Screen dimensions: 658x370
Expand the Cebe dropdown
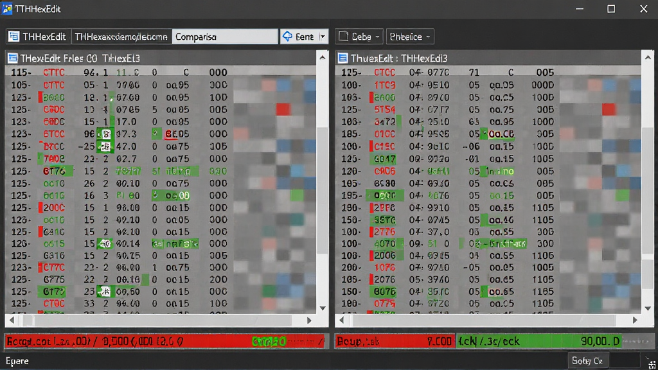(x=377, y=37)
